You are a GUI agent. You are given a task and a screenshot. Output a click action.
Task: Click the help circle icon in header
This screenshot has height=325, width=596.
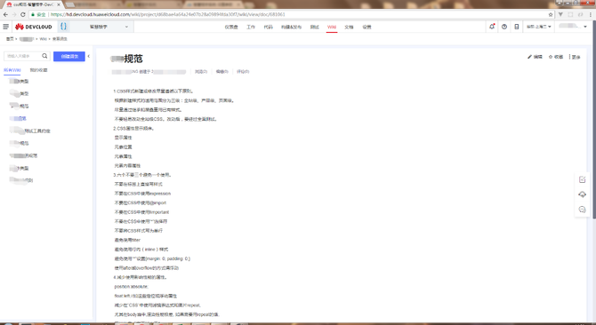point(504,27)
